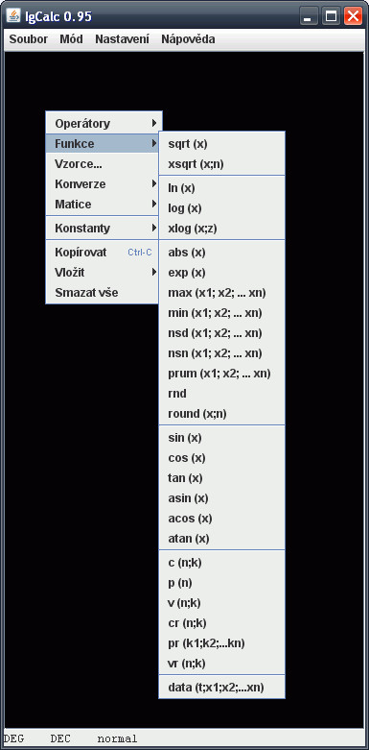Open the Nastavení menu
Viewport: 369px width, 750px height.
click(123, 39)
